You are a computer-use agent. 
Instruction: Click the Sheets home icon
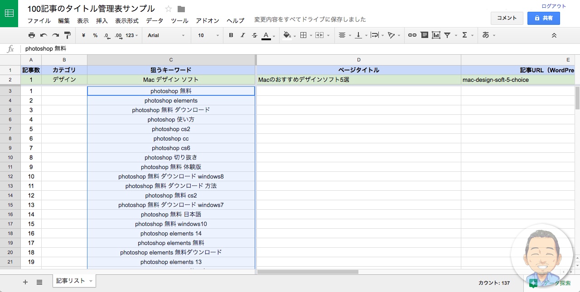[9, 14]
